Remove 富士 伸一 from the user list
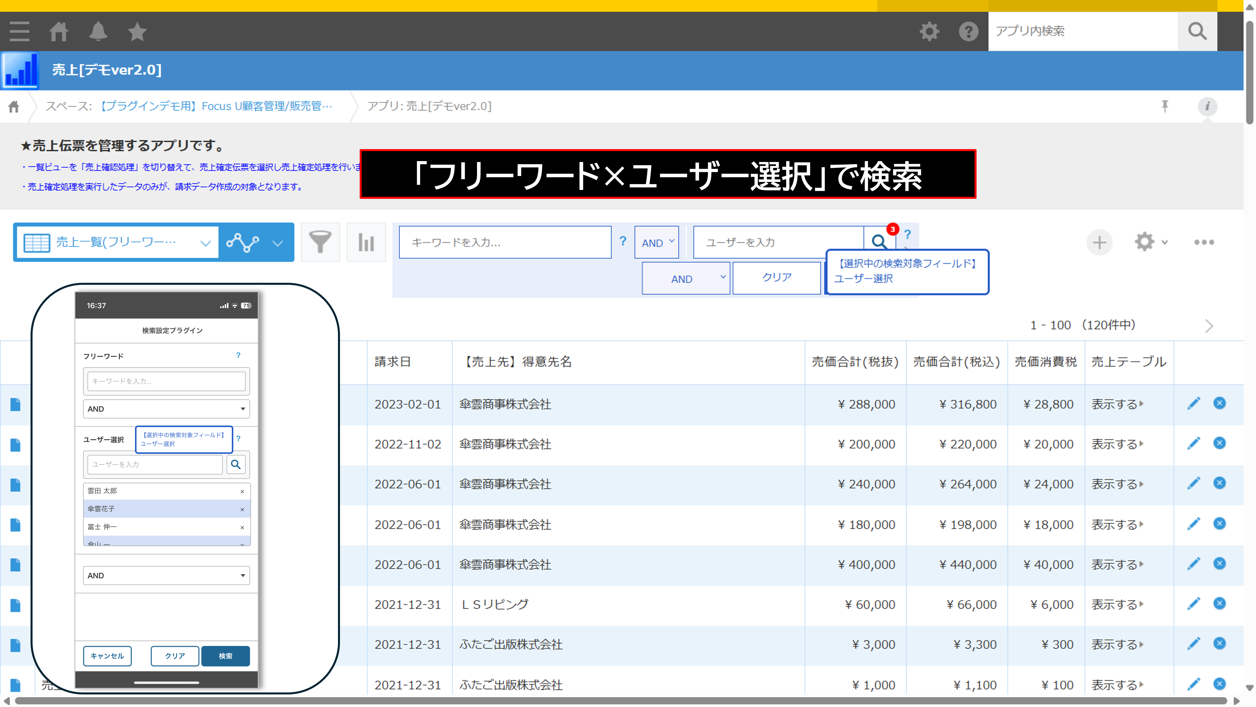The image size is (1256, 707). click(242, 527)
